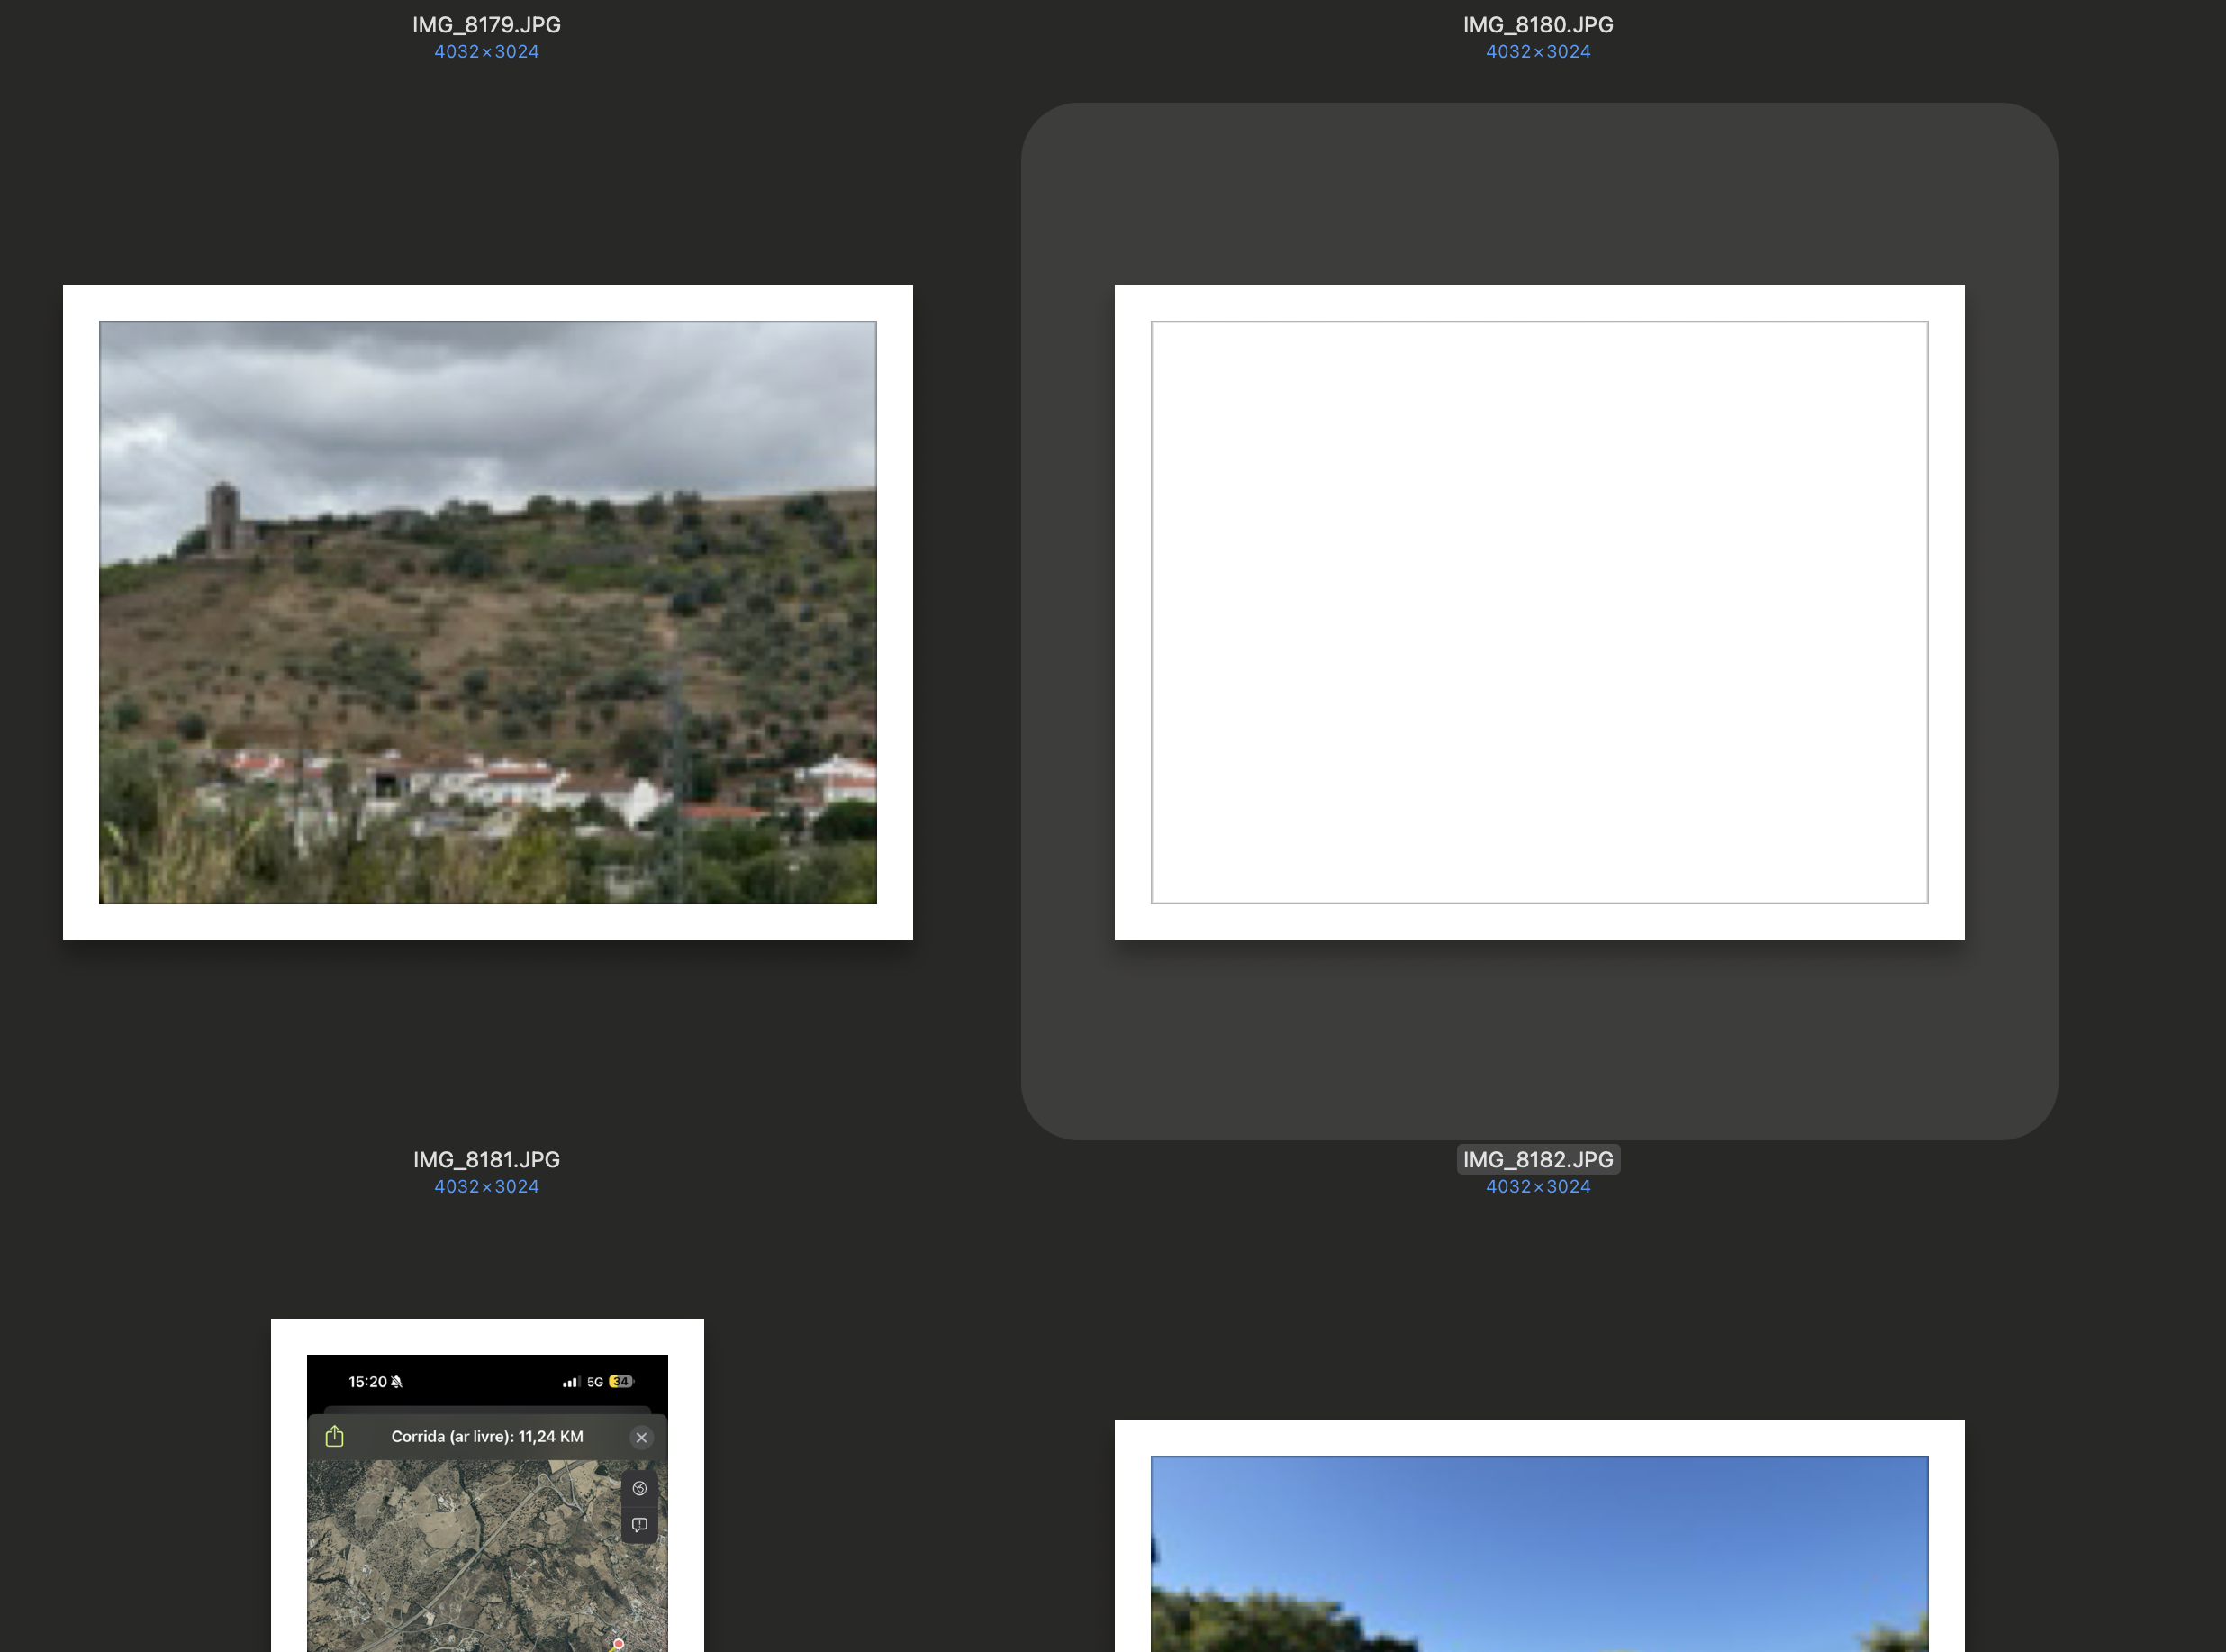Select the blue sky photo thumbnail
The width and height of the screenshot is (2226, 1652).
(x=1538, y=1550)
